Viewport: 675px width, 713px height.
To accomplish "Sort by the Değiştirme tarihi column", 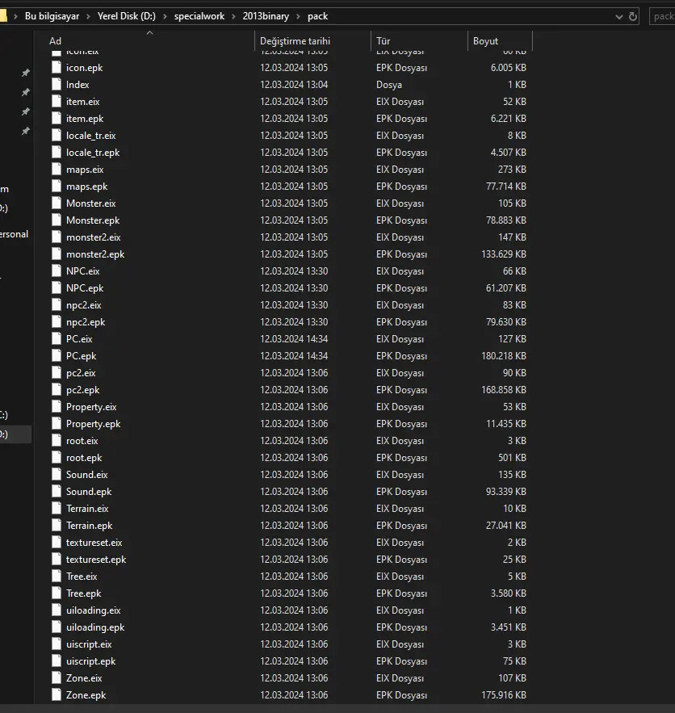I will click(295, 41).
